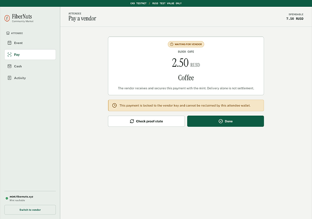Click the Attendee storefront icon in sidebar

click(8, 33)
